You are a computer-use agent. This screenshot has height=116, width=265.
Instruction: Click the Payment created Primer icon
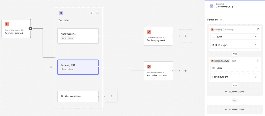tap(7, 24)
